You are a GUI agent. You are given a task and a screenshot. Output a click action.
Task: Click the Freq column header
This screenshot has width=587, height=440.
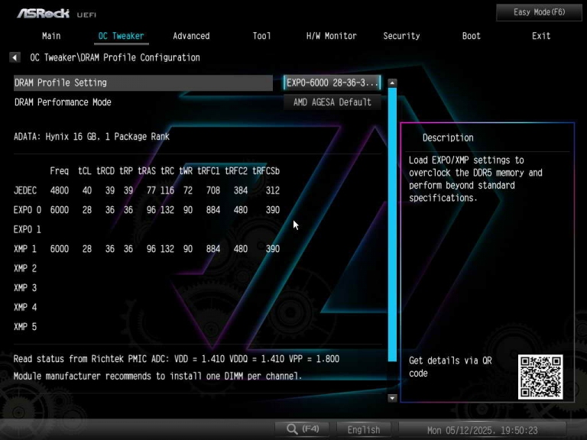[60, 171]
